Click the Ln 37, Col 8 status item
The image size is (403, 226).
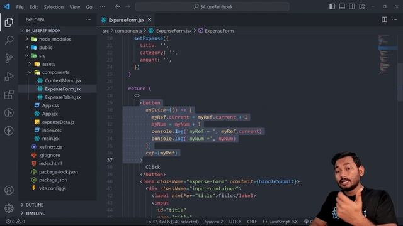(x=173, y=222)
